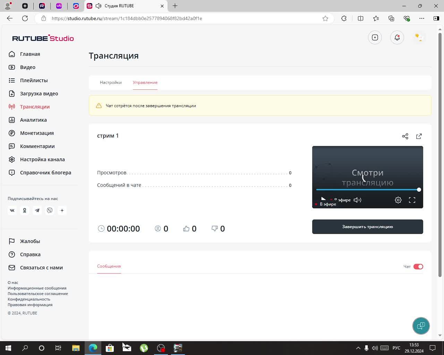
Task: Open the browser settings and more menu
Action: 422,18
